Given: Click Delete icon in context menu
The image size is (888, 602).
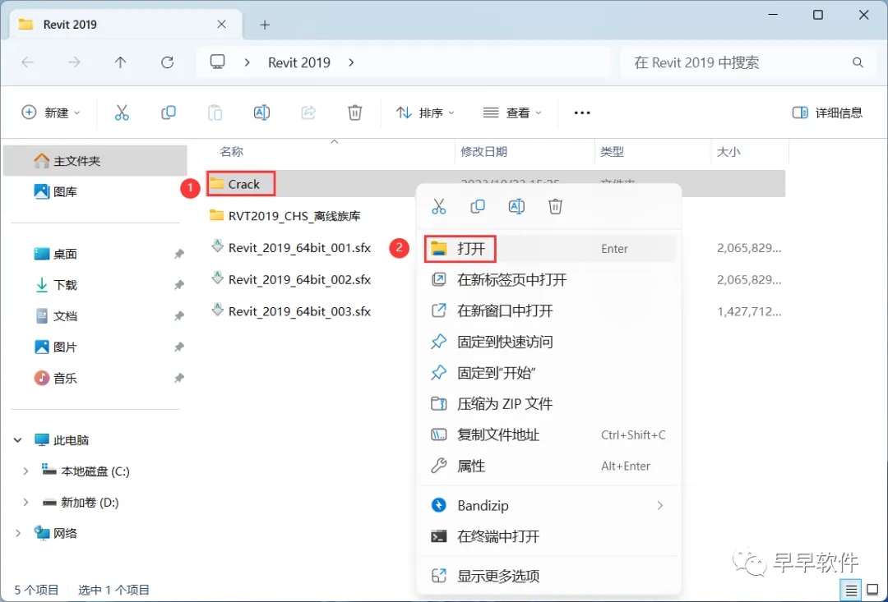Looking at the screenshot, I should point(555,206).
